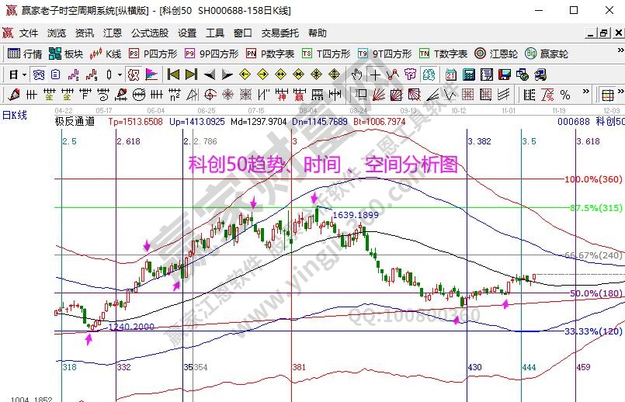This screenshot has width=625, height=402.
Task: Click the jump-to-first-bar arrow icon
Action: [173, 75]
